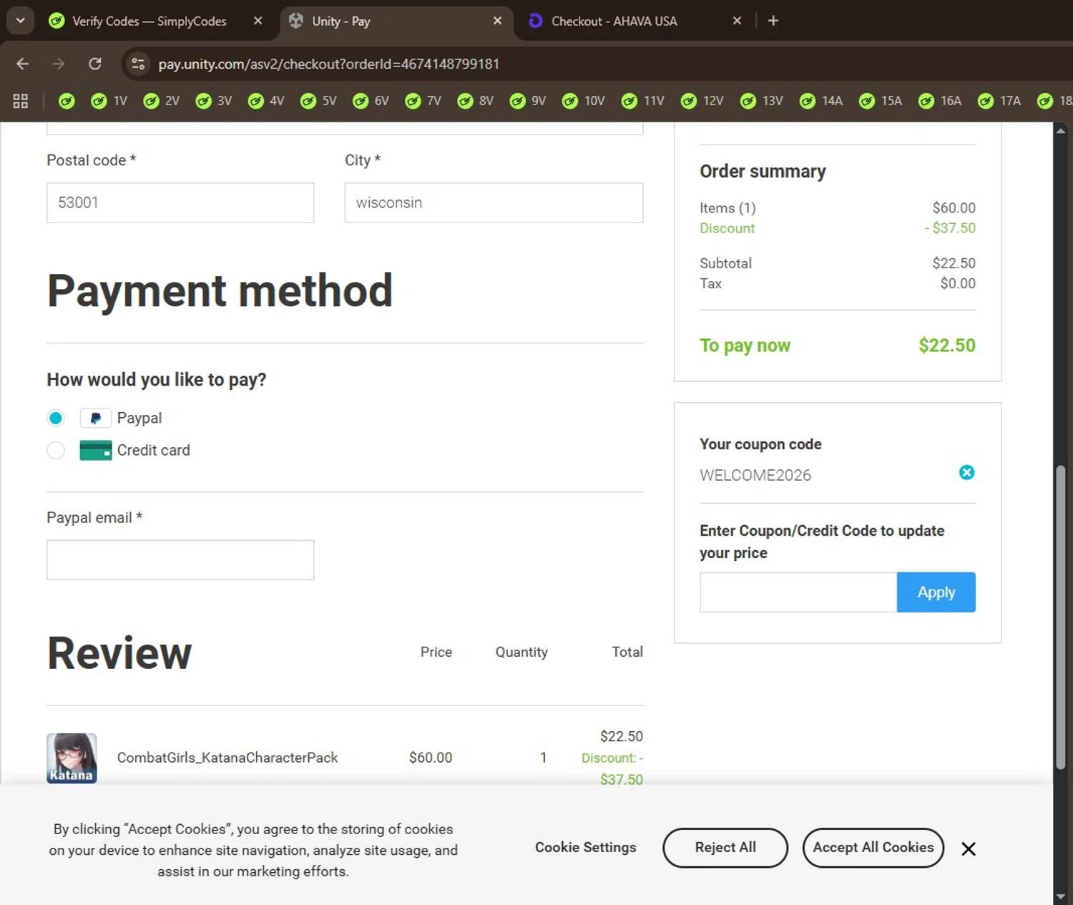
Task: Click Accept All Cookies button
Action: pyautogui.click(x=873, y=848)
